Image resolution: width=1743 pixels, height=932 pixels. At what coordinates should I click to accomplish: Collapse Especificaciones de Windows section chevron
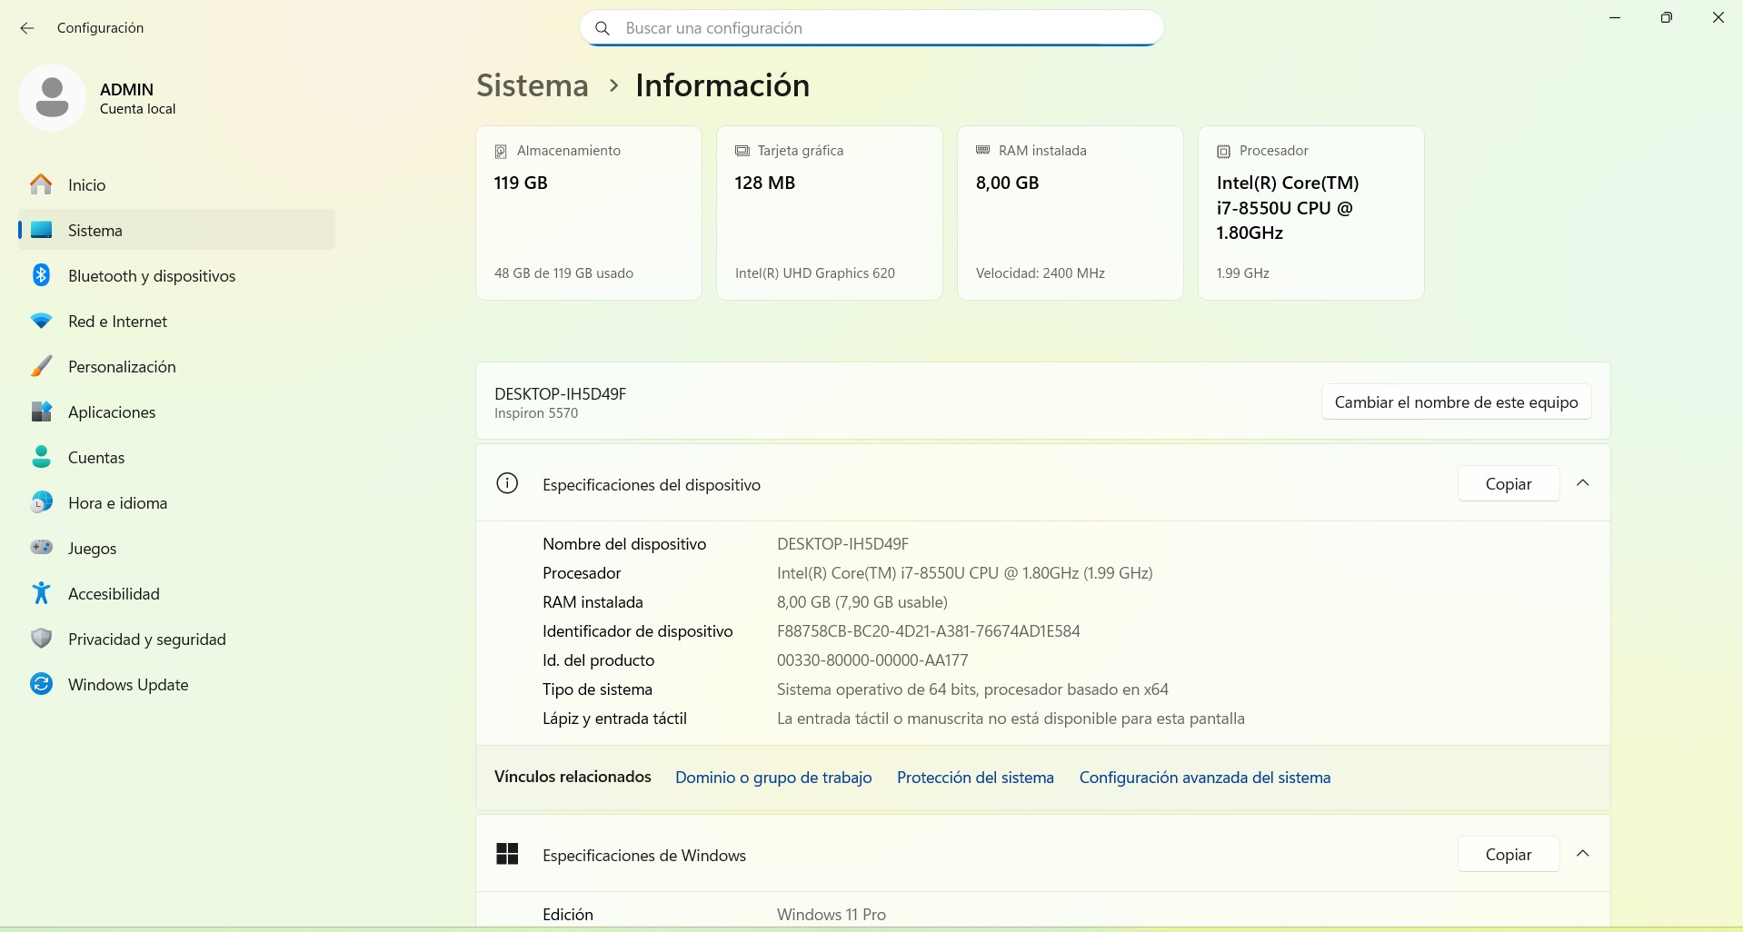(x=1582, y=854)
